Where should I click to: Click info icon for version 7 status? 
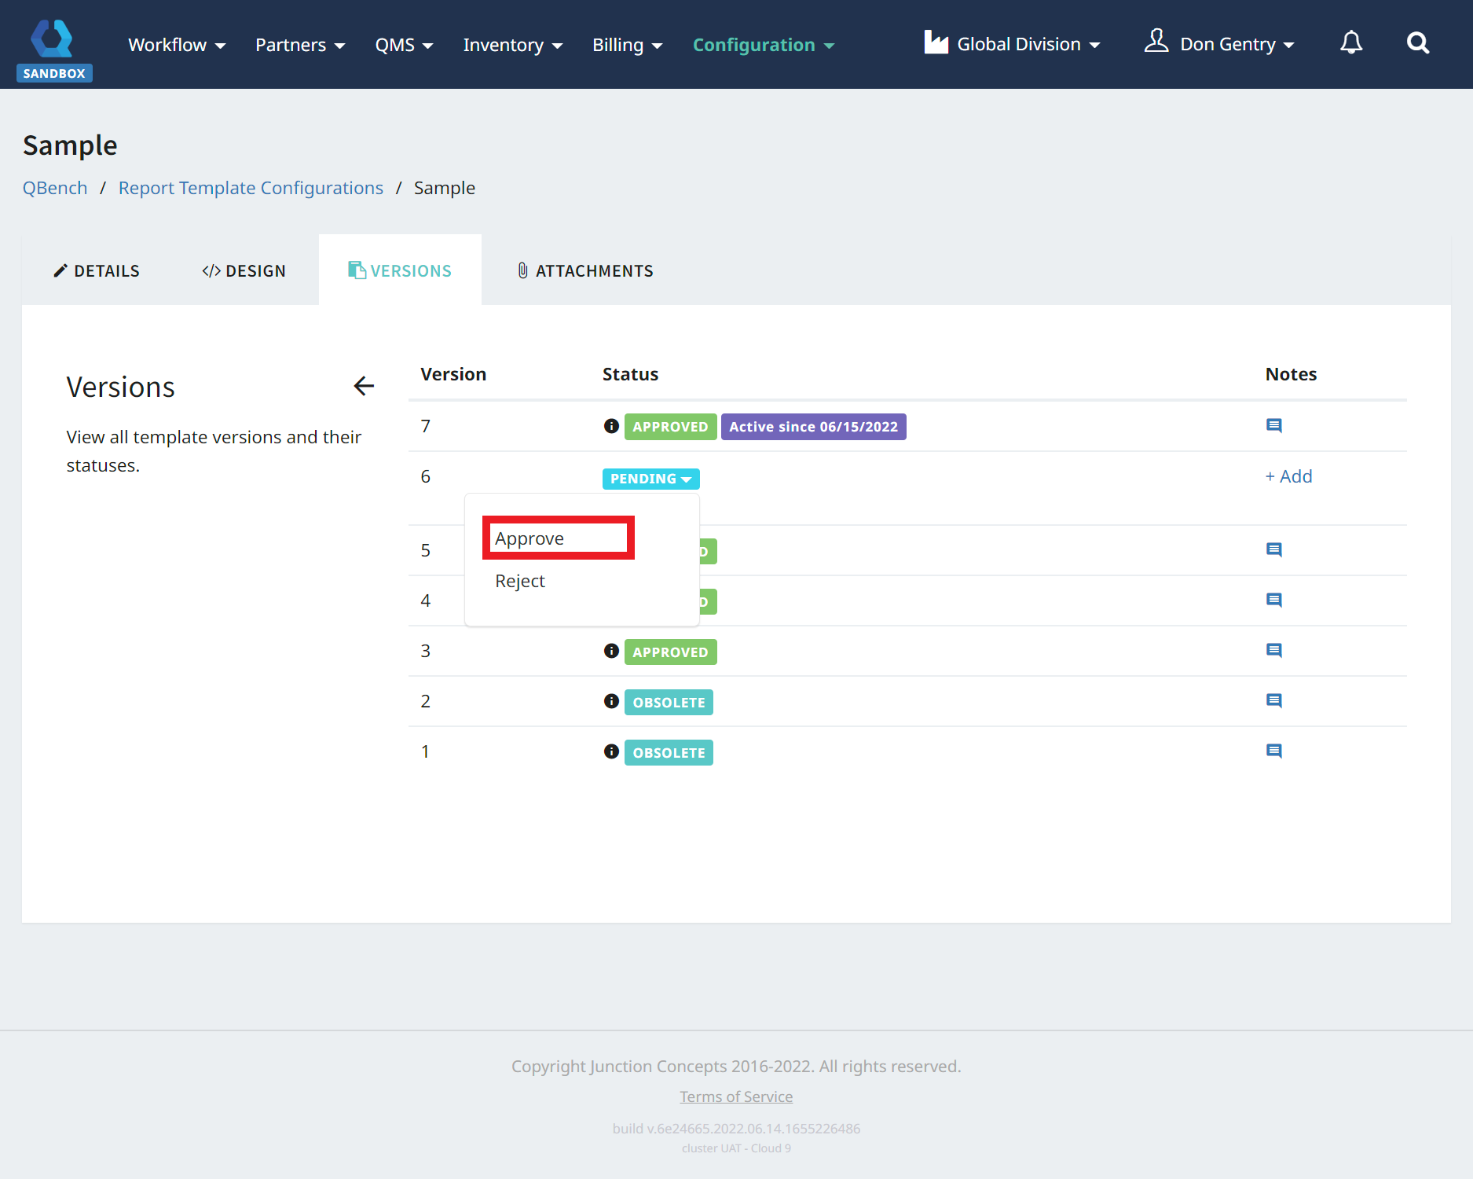coord(611,426)
